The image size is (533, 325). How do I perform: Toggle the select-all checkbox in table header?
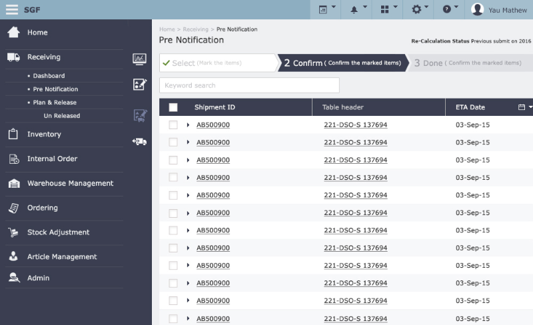173,107
